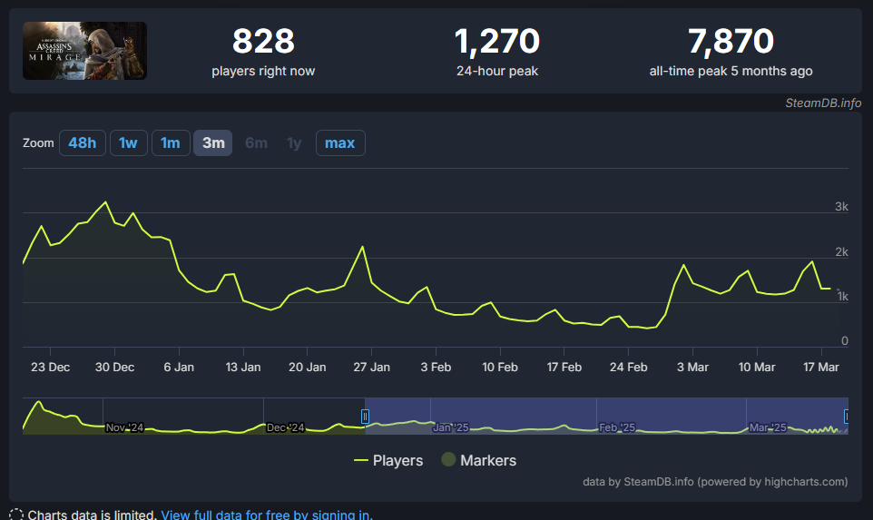
Task: Click the 1,270 24-hour peak figure
Action: tap(497, 41)
